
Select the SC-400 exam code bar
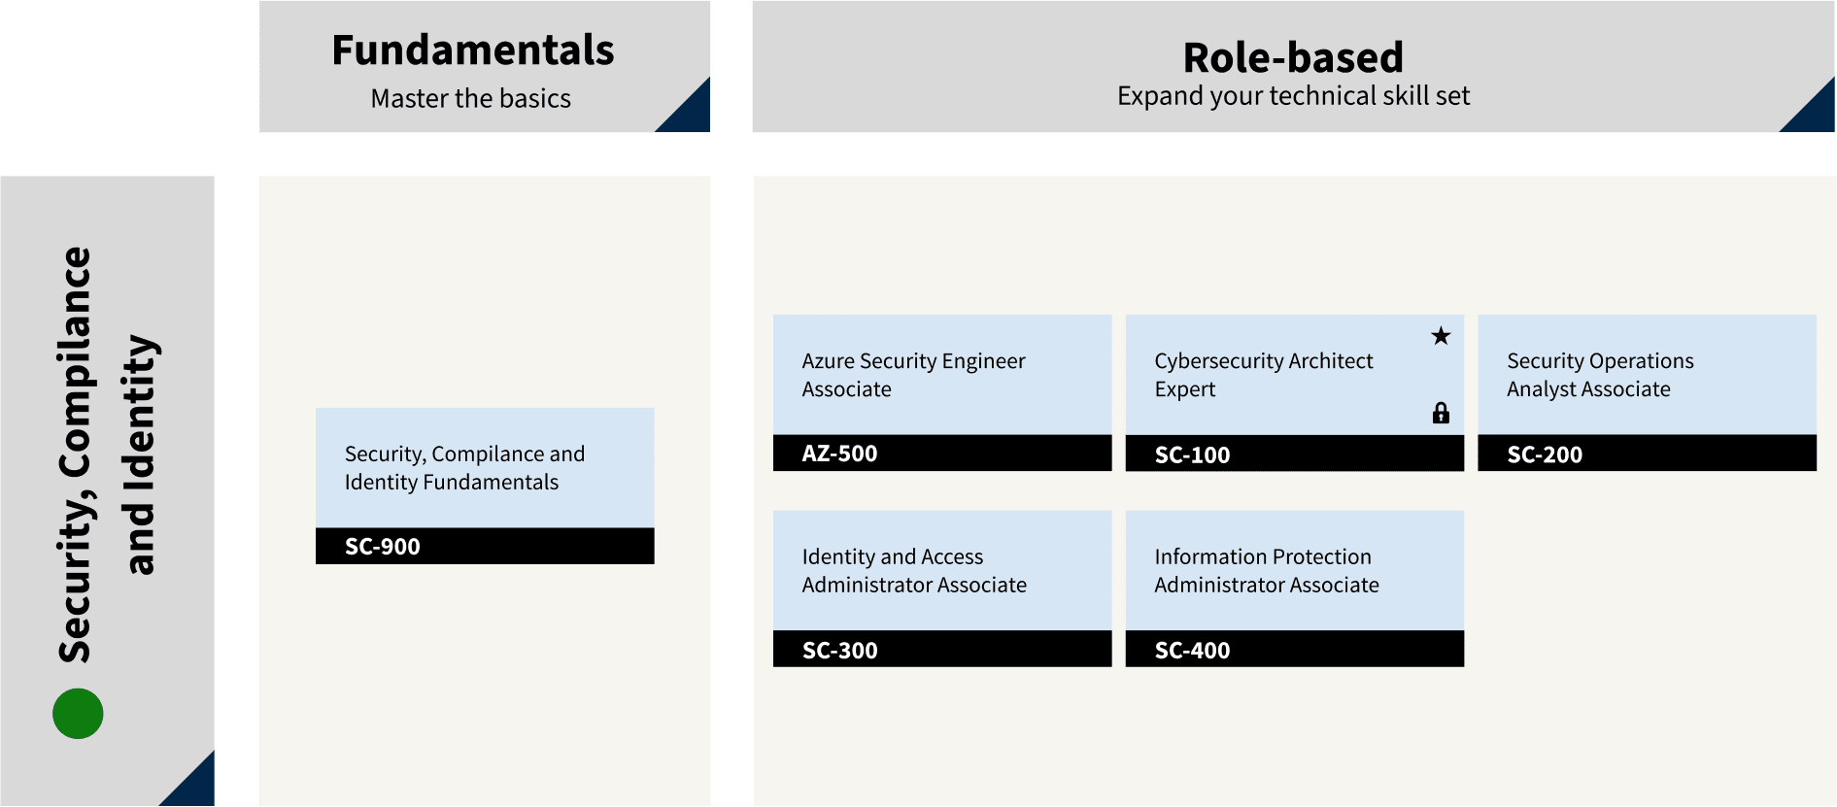[1294, 650]
